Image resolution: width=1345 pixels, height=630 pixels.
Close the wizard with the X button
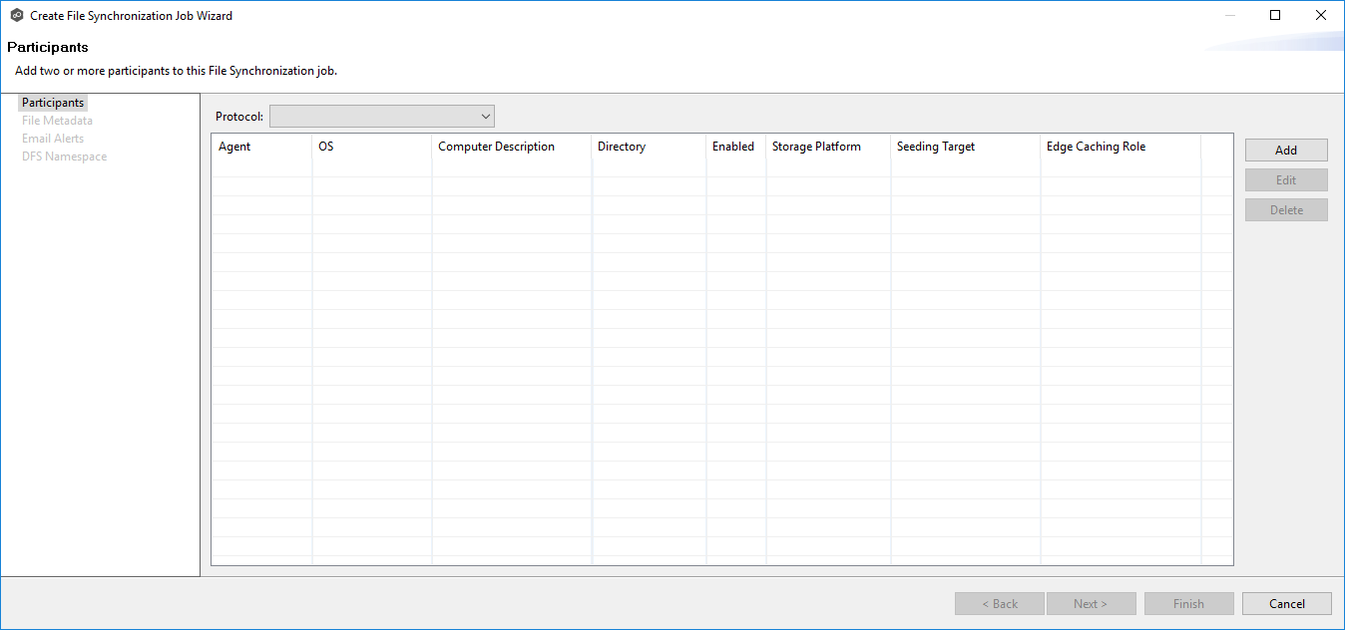point(1320,15)
